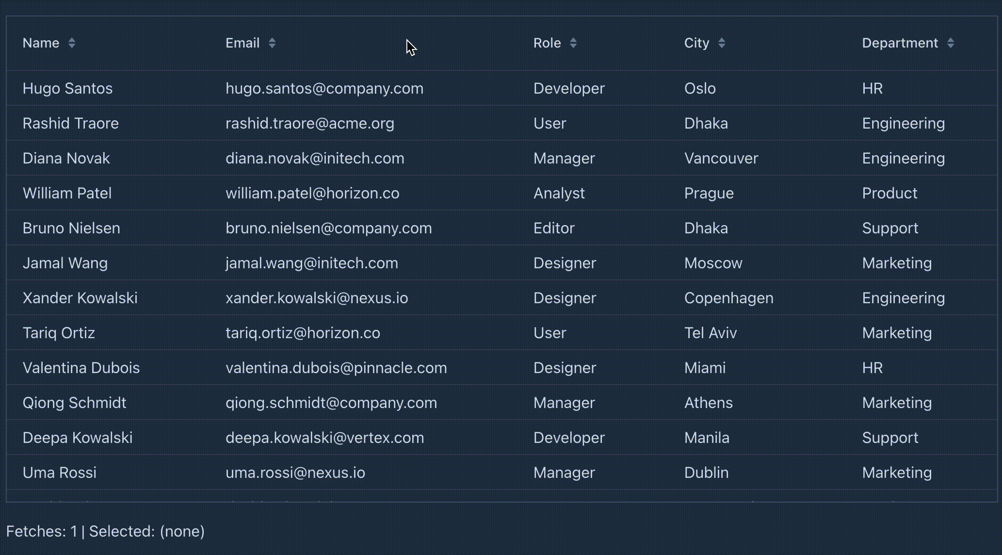Click the valentina.dubois@pinnacle.com email cell
1002x555 pixels.
coord(336,368)
